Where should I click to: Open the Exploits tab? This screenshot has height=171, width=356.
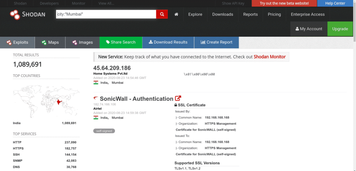[17, 42]
